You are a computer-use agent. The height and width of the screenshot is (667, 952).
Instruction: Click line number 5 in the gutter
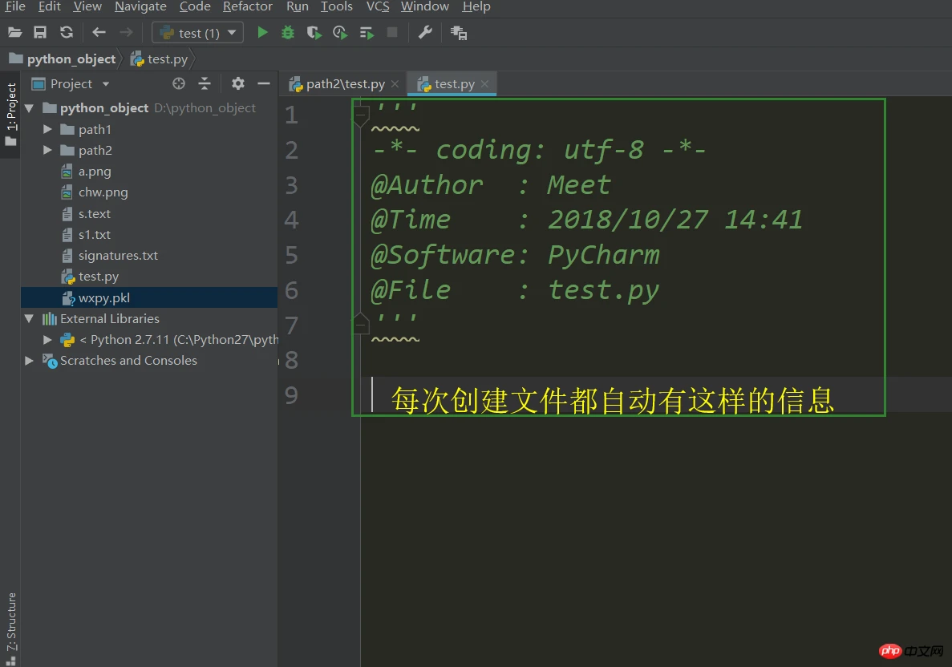[x=291, y=255]
